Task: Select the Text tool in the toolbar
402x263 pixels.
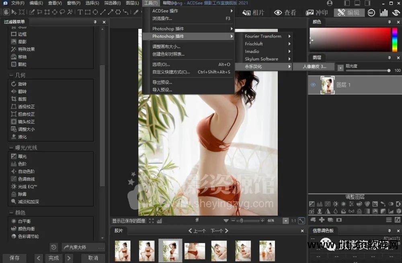Action: pyautogui.click(x=80, y=12)
